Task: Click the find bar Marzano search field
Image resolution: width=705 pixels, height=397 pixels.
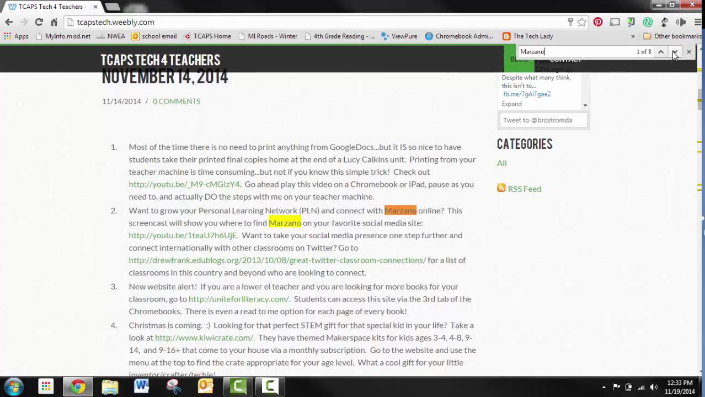Action: (x=576, y=52)
